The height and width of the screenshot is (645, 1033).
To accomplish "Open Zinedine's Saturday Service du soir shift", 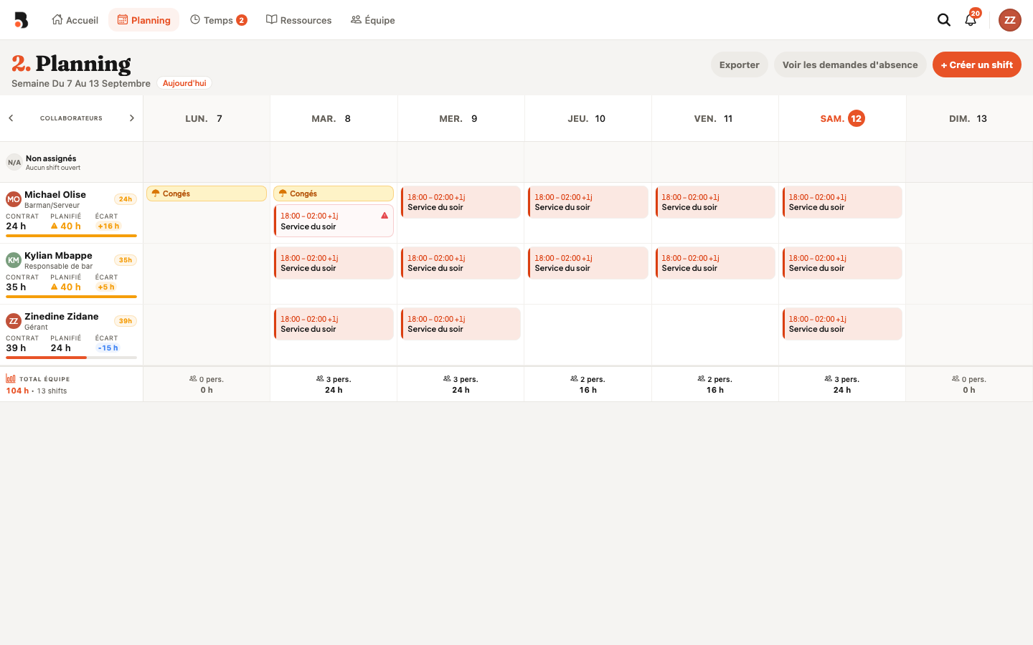I will point(842,324).
